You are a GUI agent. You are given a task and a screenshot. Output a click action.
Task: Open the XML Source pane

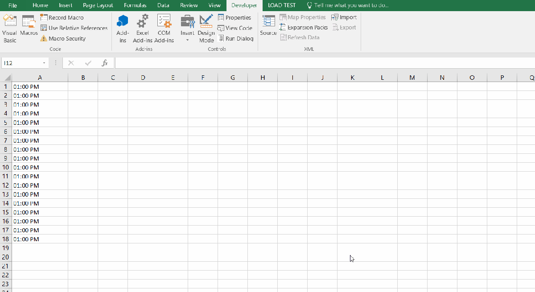click(x=268, y=25)
